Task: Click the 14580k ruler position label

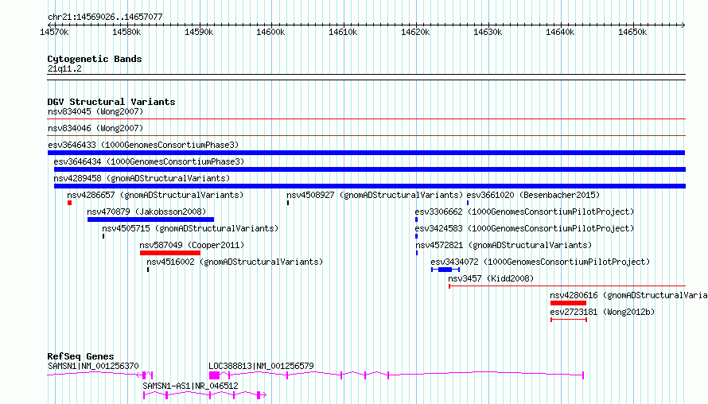Action: coord(126,32)
